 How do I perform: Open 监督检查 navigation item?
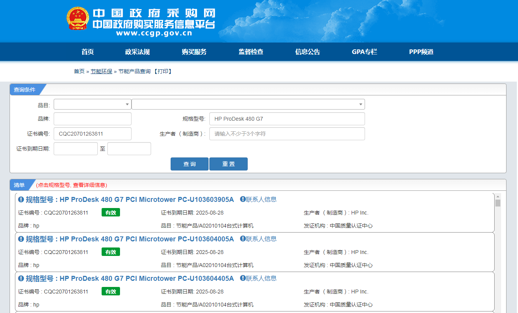251,52
